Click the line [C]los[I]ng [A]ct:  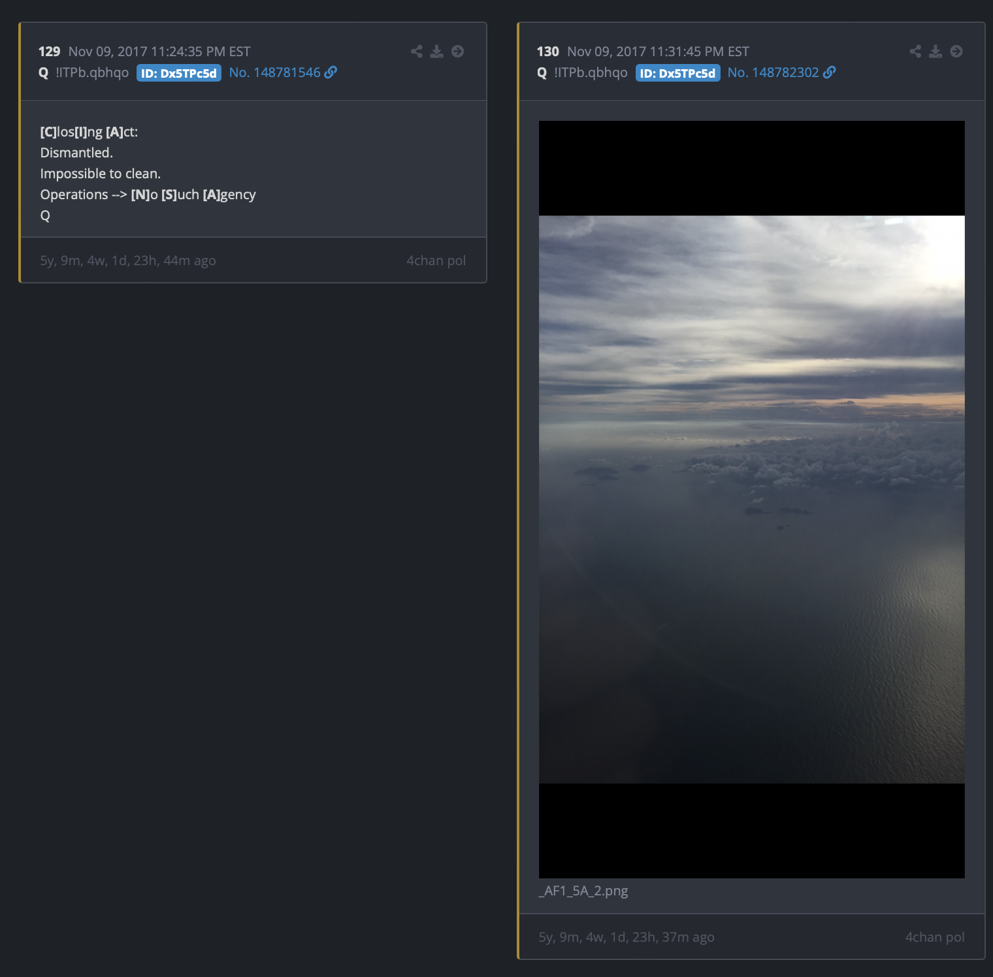89,132
